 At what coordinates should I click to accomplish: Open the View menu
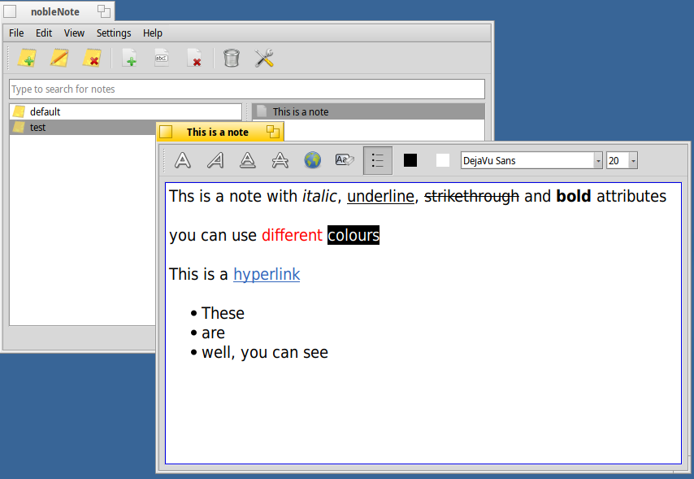tap(74, 33)
